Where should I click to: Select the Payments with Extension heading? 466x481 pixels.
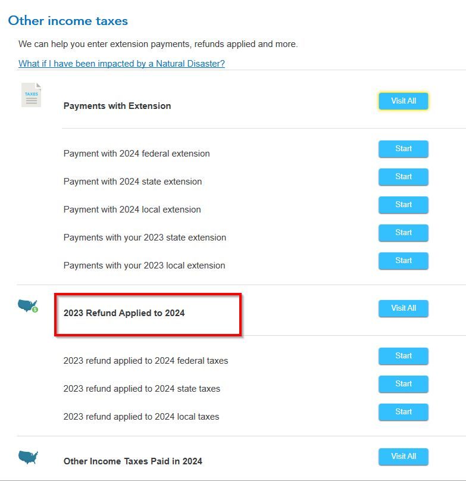pos(117,106)
